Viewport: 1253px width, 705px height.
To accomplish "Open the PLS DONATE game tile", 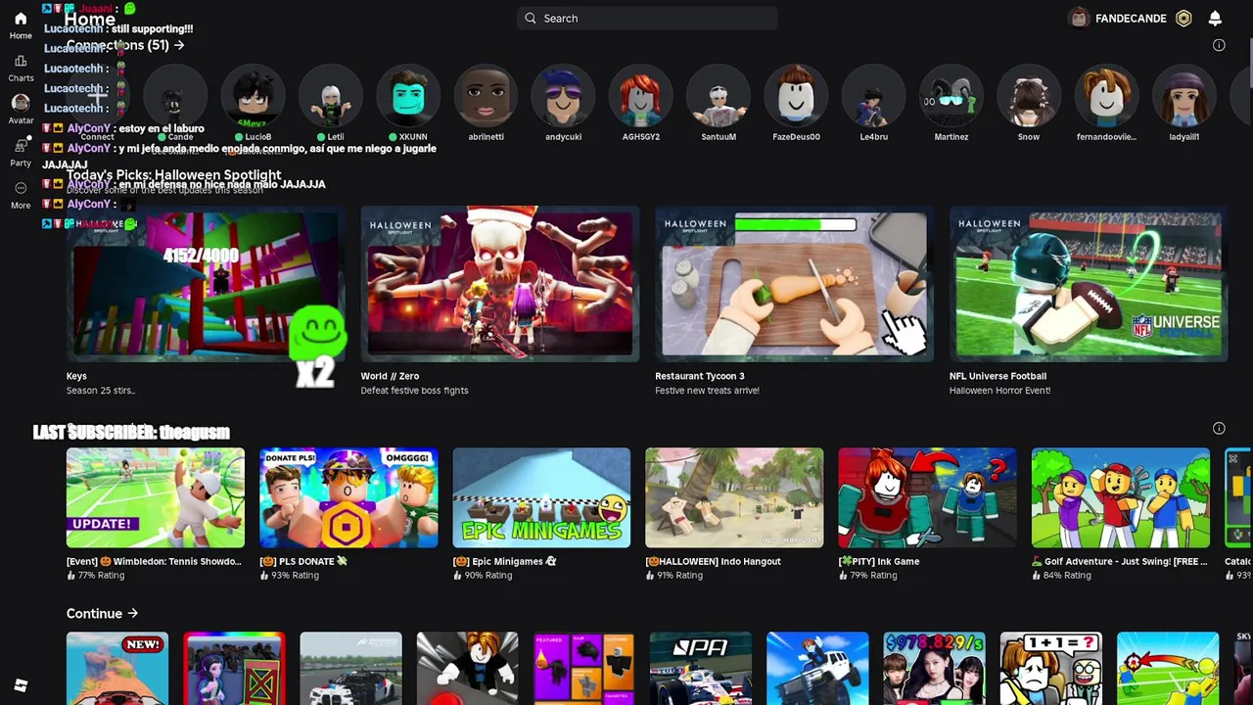I will click(x=348, y=497).
